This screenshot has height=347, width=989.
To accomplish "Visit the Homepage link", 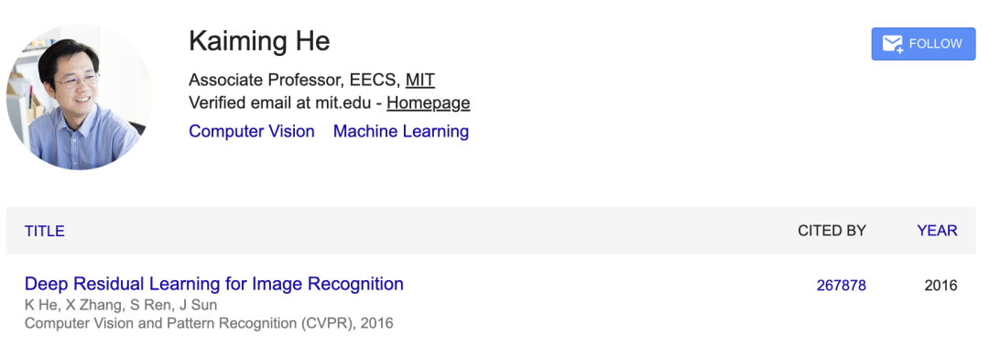I will tap(429, 103).
